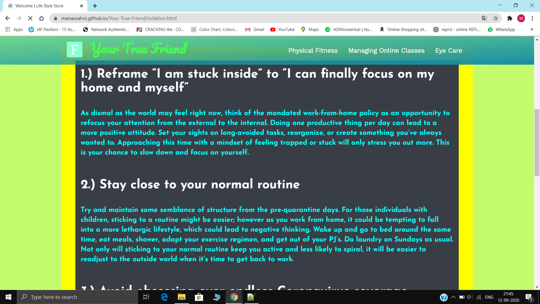Open YouTube bookmark
Image resolution: width=540 pixels, height=304 pixels.
click(x=282, y=30)
